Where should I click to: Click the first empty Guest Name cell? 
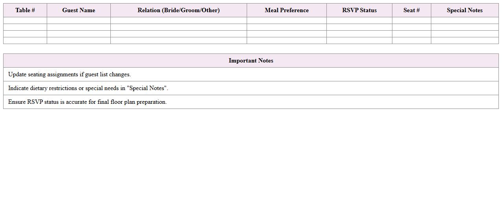(x=79, y=20)
